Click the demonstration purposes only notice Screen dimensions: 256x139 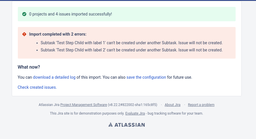point(87,113)
